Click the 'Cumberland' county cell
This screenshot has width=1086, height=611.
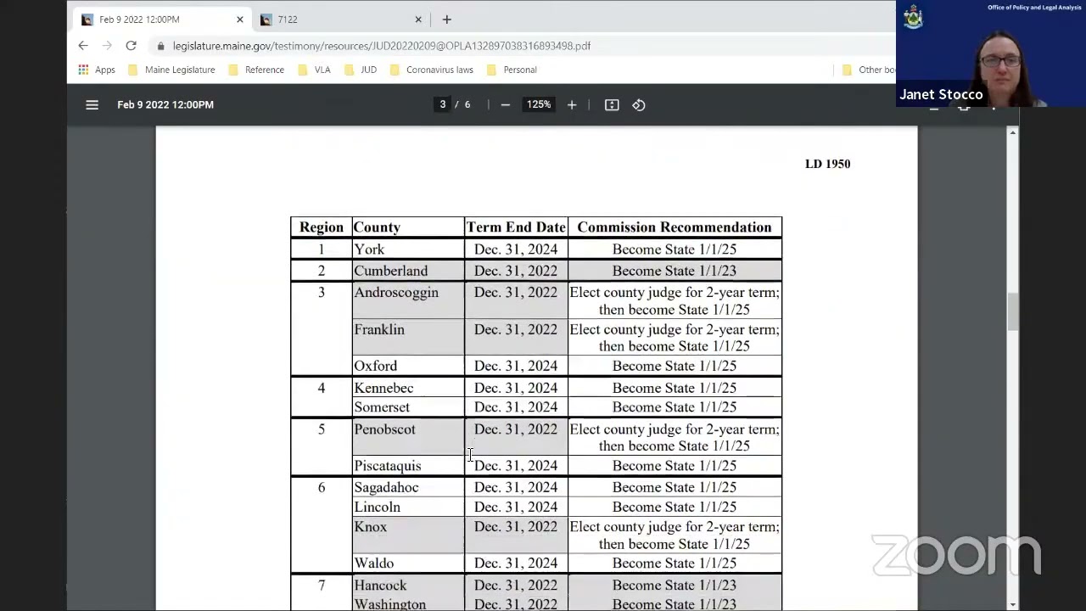(x=408, y=271)
